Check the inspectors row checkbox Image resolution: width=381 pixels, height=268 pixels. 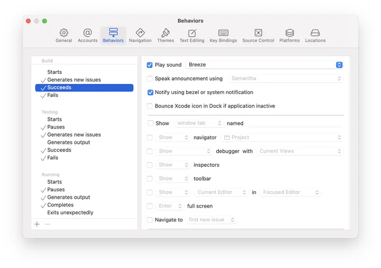150,165
